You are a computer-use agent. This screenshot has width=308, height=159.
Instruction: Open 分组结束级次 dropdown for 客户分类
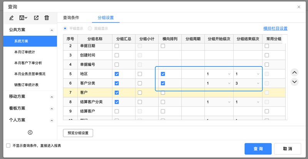click(x=247, y=83)
